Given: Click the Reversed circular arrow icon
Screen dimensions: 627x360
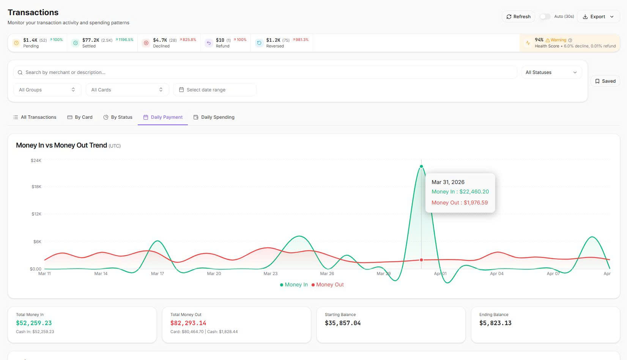Looking at the screenshot, I should coord(259,43).
